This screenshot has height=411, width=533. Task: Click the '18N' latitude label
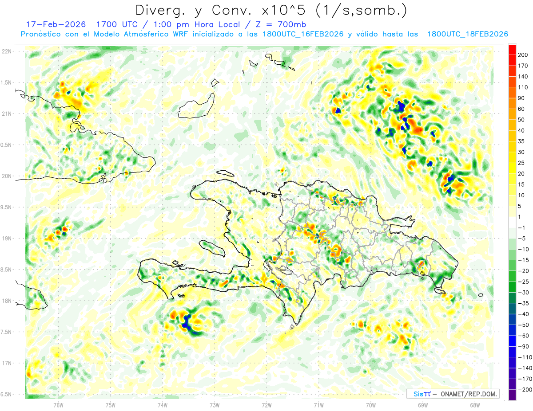[7, 301]
